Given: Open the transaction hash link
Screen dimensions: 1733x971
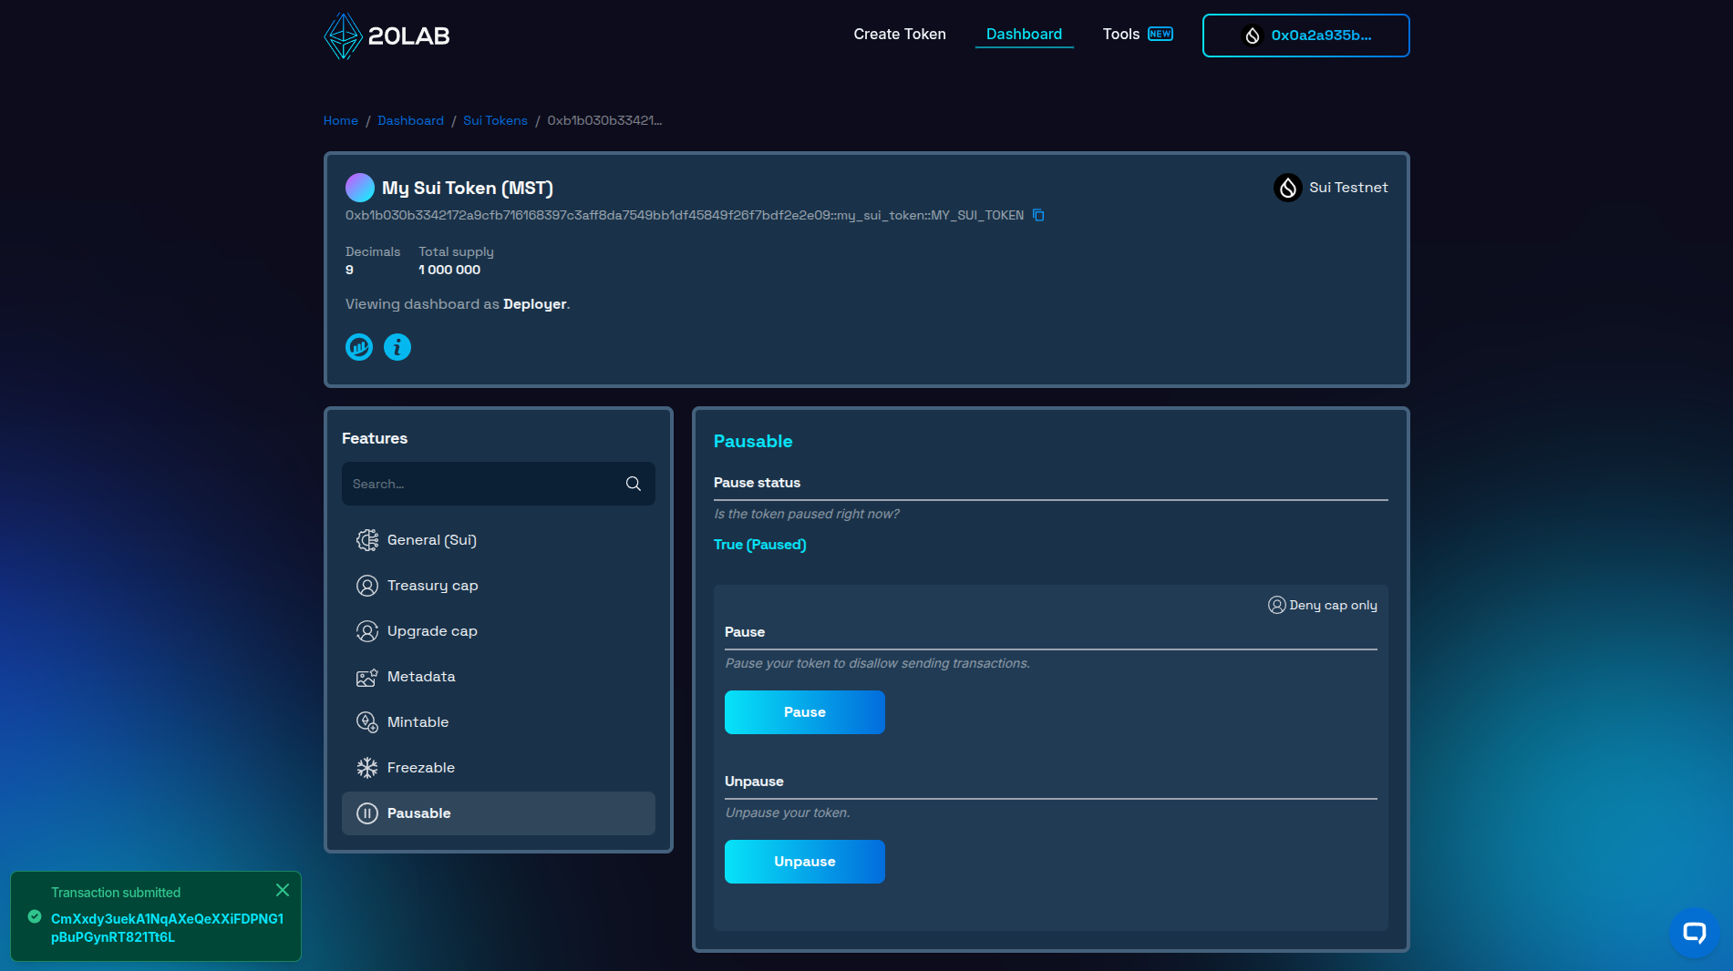Looking at the screenshot, I should click(167, 928).
